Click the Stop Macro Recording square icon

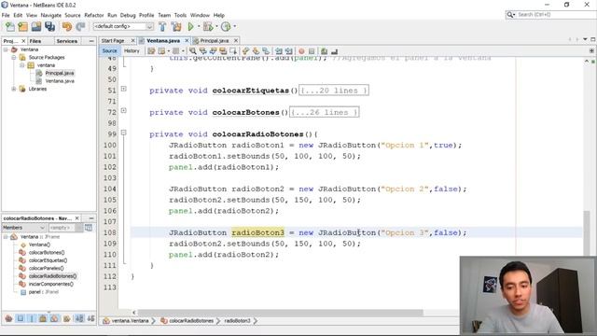click(312, 51)
